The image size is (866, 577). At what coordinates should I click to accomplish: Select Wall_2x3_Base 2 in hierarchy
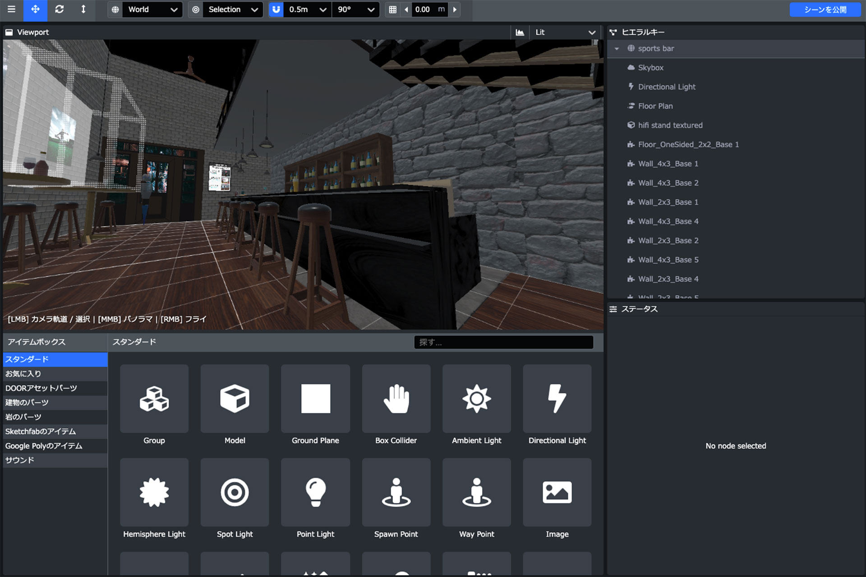click(x=736, y=241)
